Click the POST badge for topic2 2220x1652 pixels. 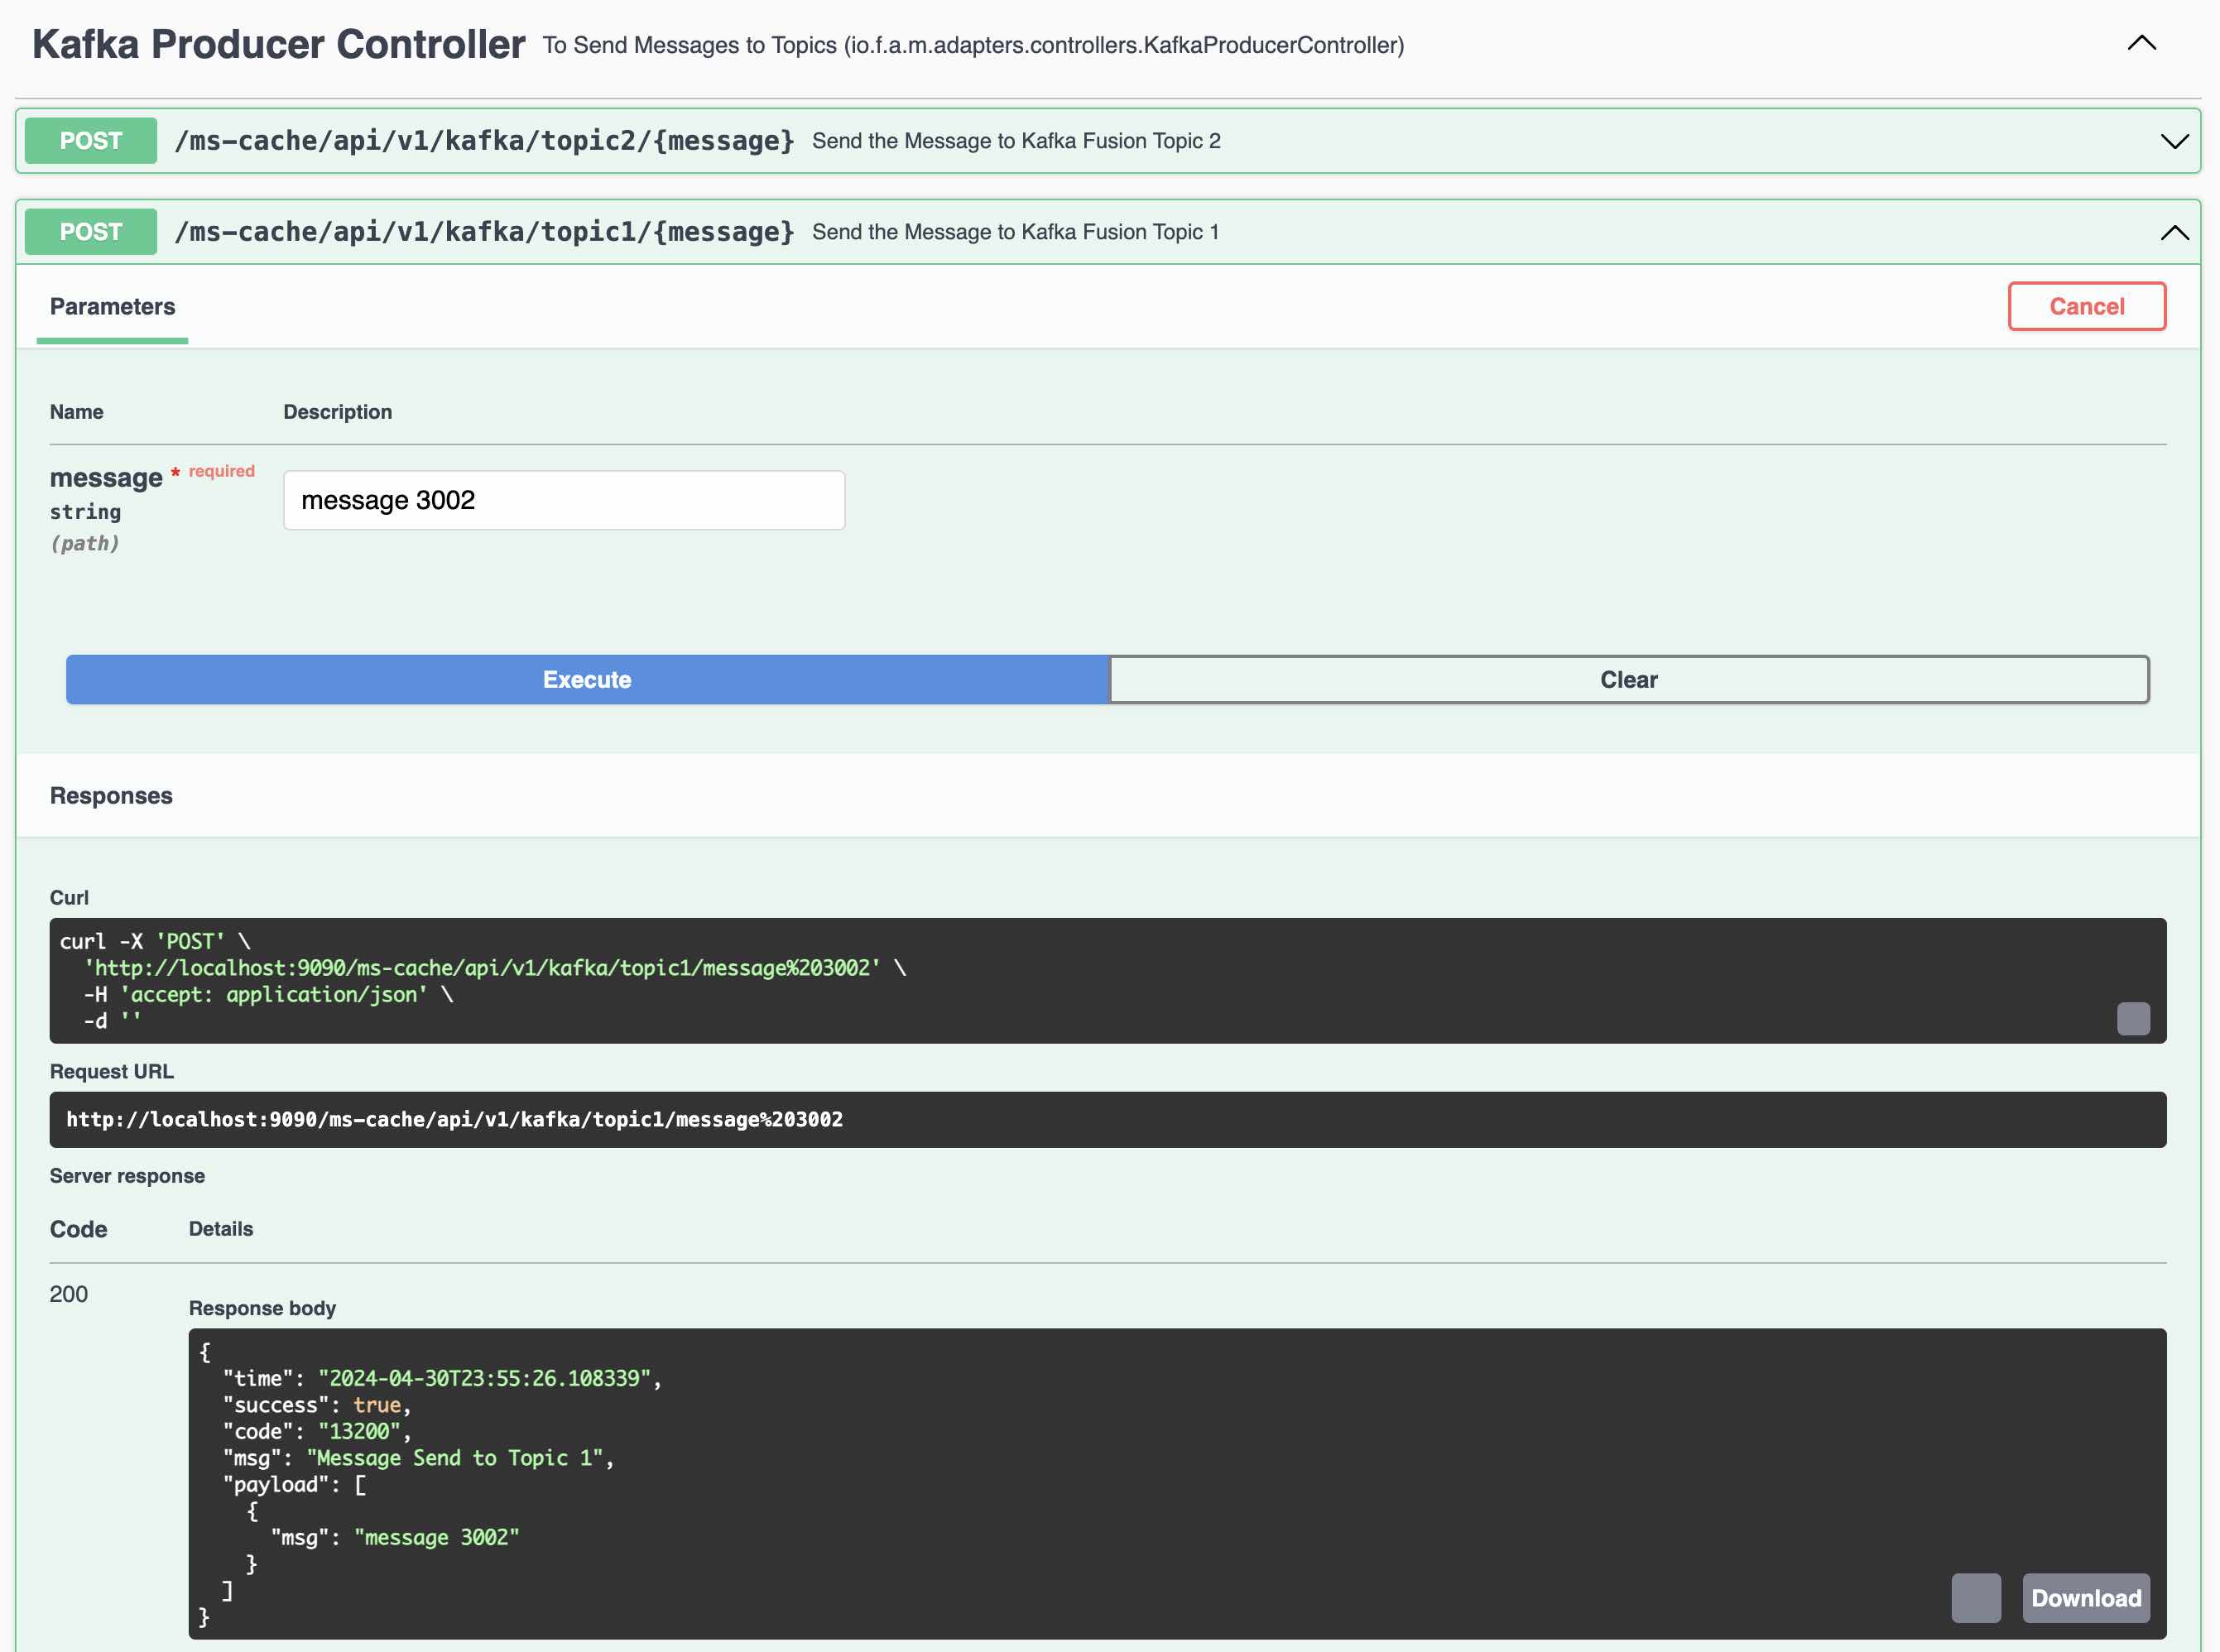pyautogui.click(x=90, y=141)
